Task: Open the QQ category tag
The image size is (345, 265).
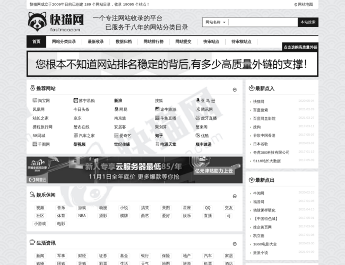Action: 208,208
